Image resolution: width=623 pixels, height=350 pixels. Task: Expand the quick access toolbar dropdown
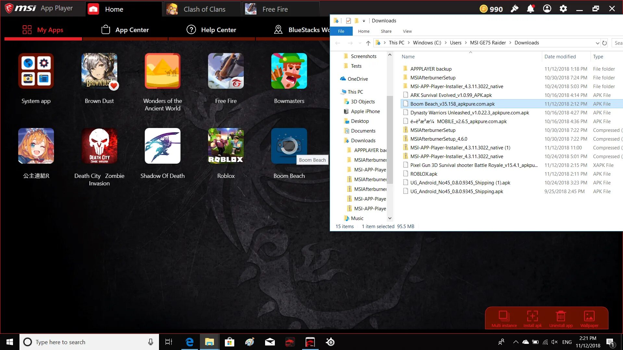tap(364, 21)
